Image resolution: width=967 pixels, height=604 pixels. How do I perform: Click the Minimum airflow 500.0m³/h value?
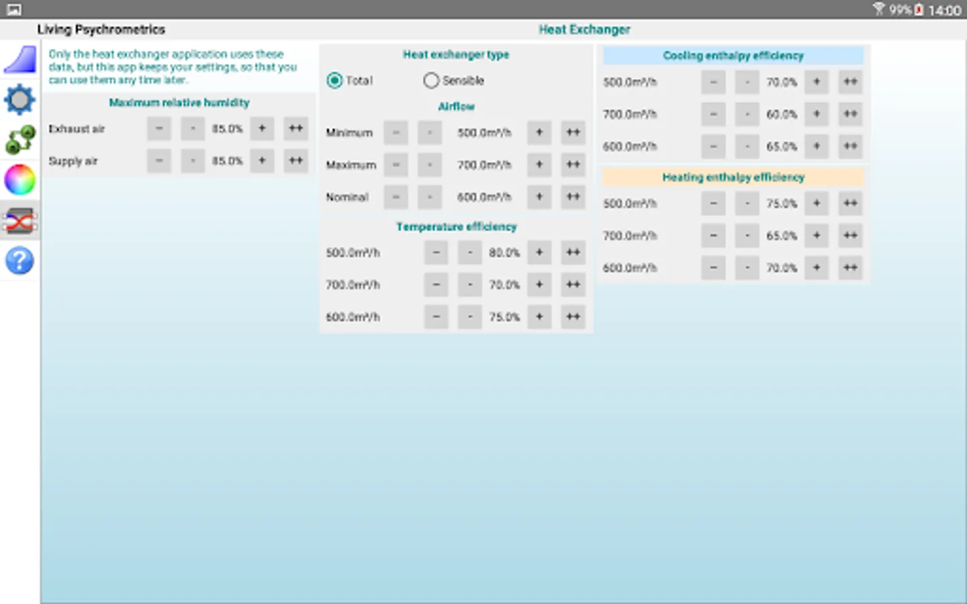pyautogui.click(x=484, y=133)
